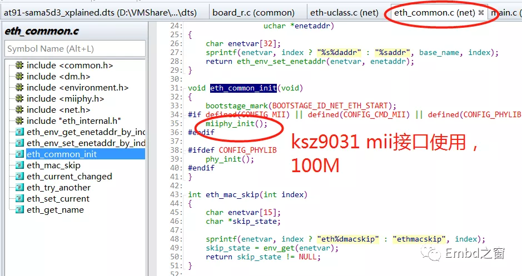Collapse the #if block at line 34

184,114
